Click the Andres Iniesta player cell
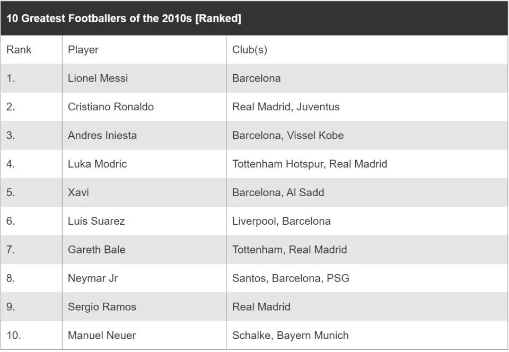This screenshot has width=509, height=352. tap(144, 135)
